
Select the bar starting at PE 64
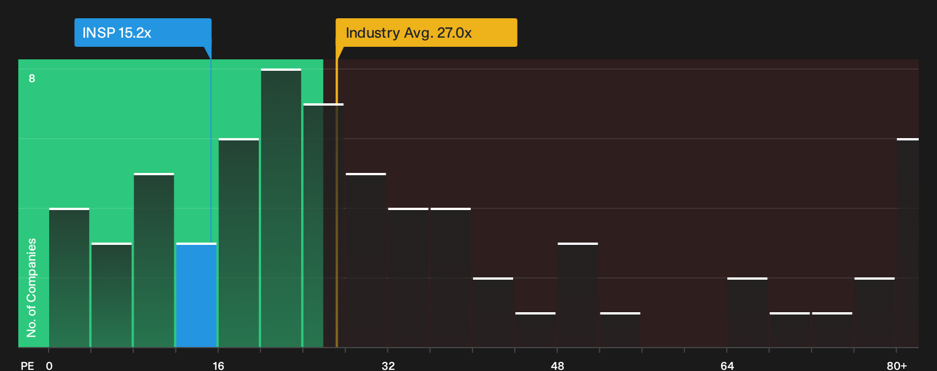(x=747, y=312)
